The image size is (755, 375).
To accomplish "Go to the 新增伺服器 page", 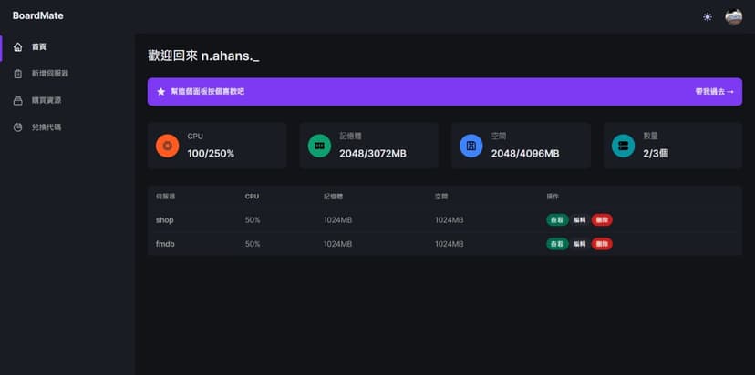I will click(50, 74).
